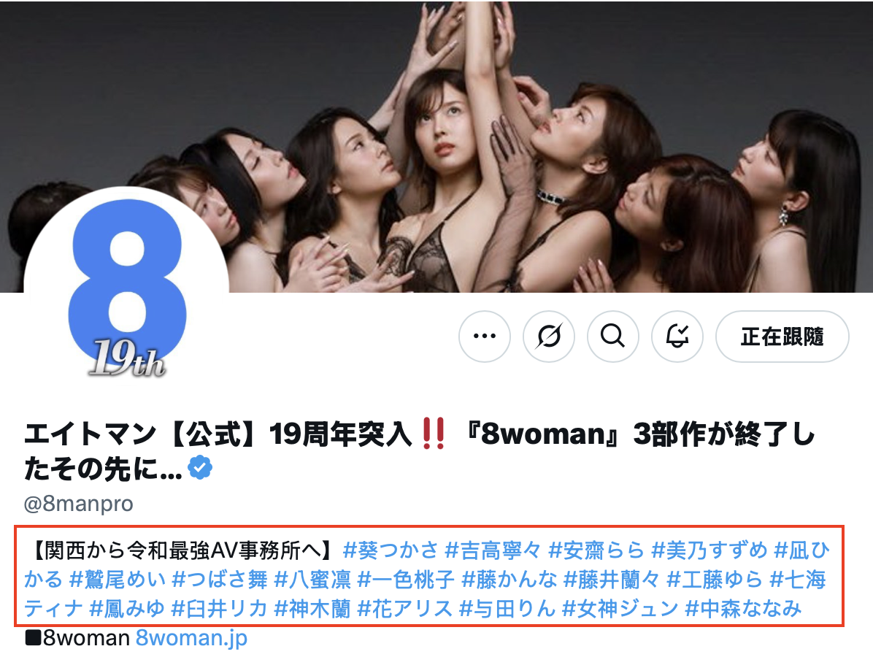The height and width of the screenshot is (657, 873).
Task: Open the blue 8 19th profile avatar
Action: point(127,290)
